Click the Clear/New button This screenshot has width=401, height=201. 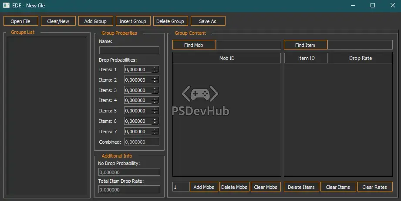58,21
